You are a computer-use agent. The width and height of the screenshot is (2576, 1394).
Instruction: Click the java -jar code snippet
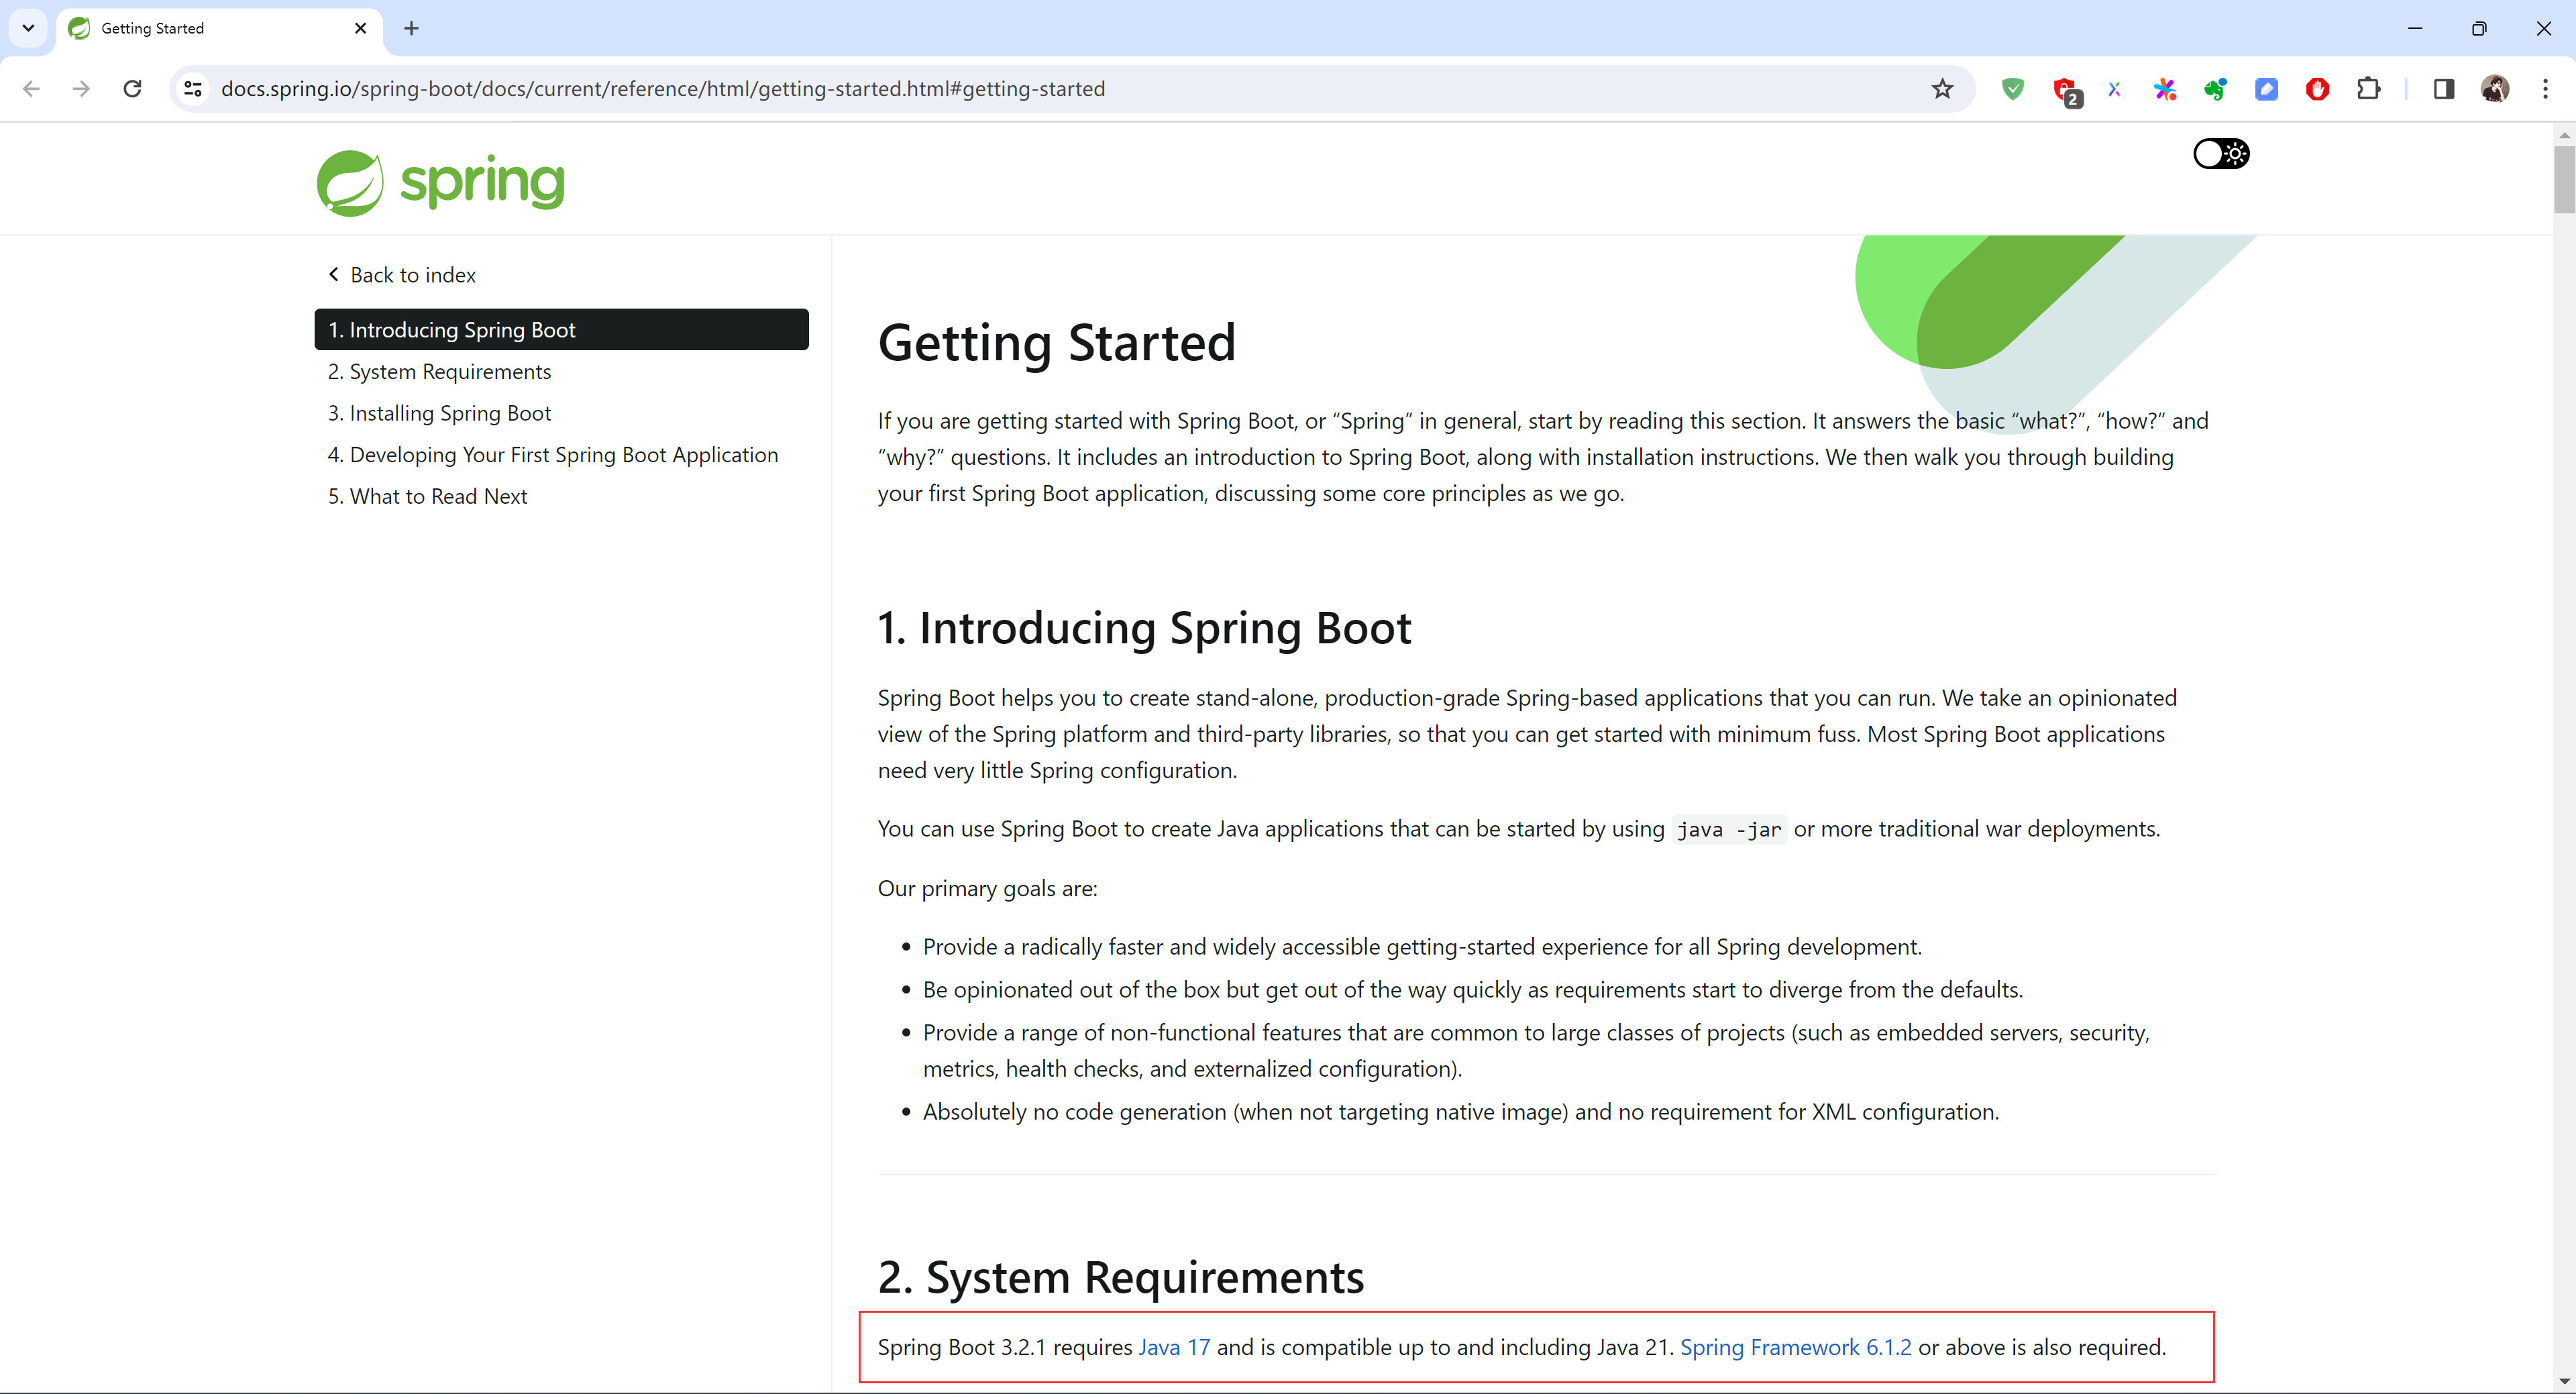click(x=1729, y=829)
